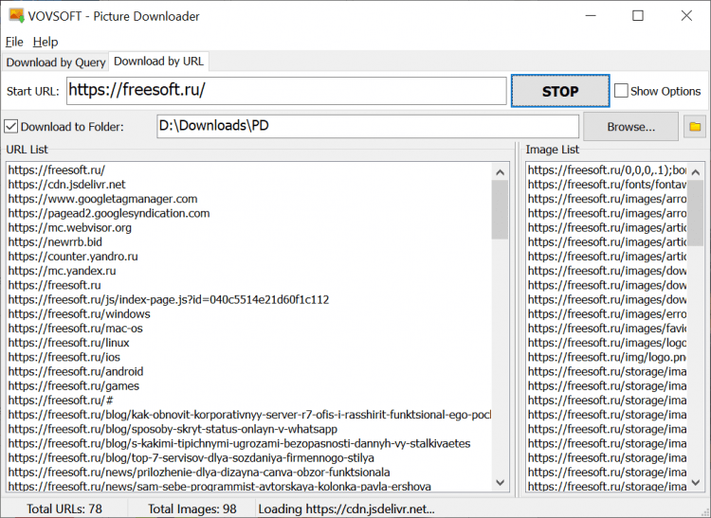Screen dimensions: 711x518
Task: Select the Download by URL tab
Action: (158, 62)
